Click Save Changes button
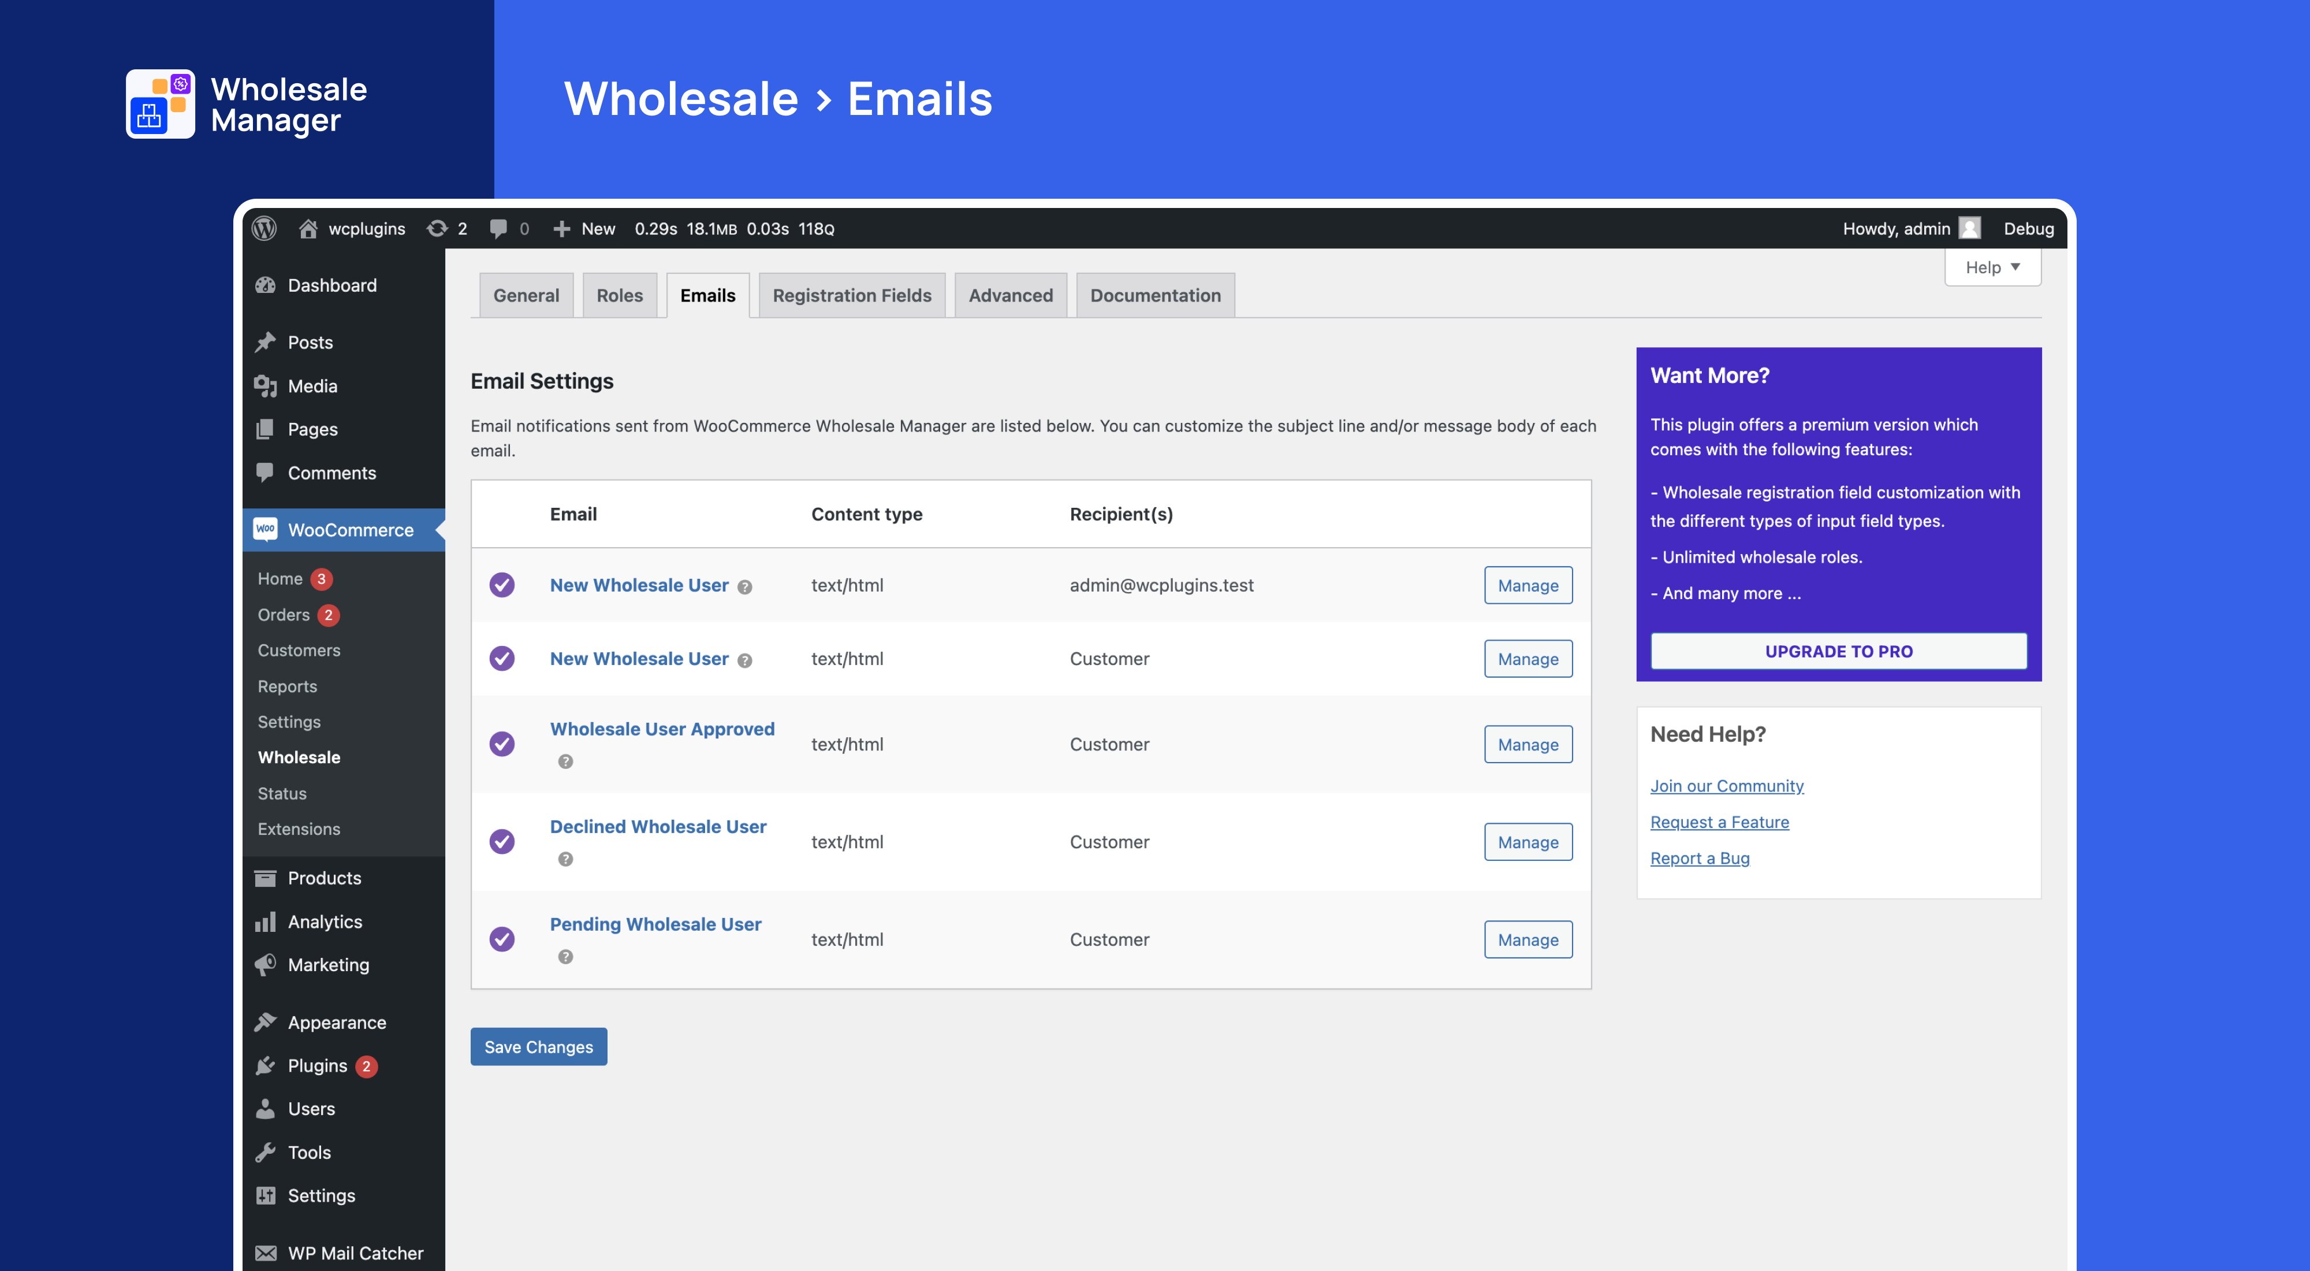 coord(539,1046)
